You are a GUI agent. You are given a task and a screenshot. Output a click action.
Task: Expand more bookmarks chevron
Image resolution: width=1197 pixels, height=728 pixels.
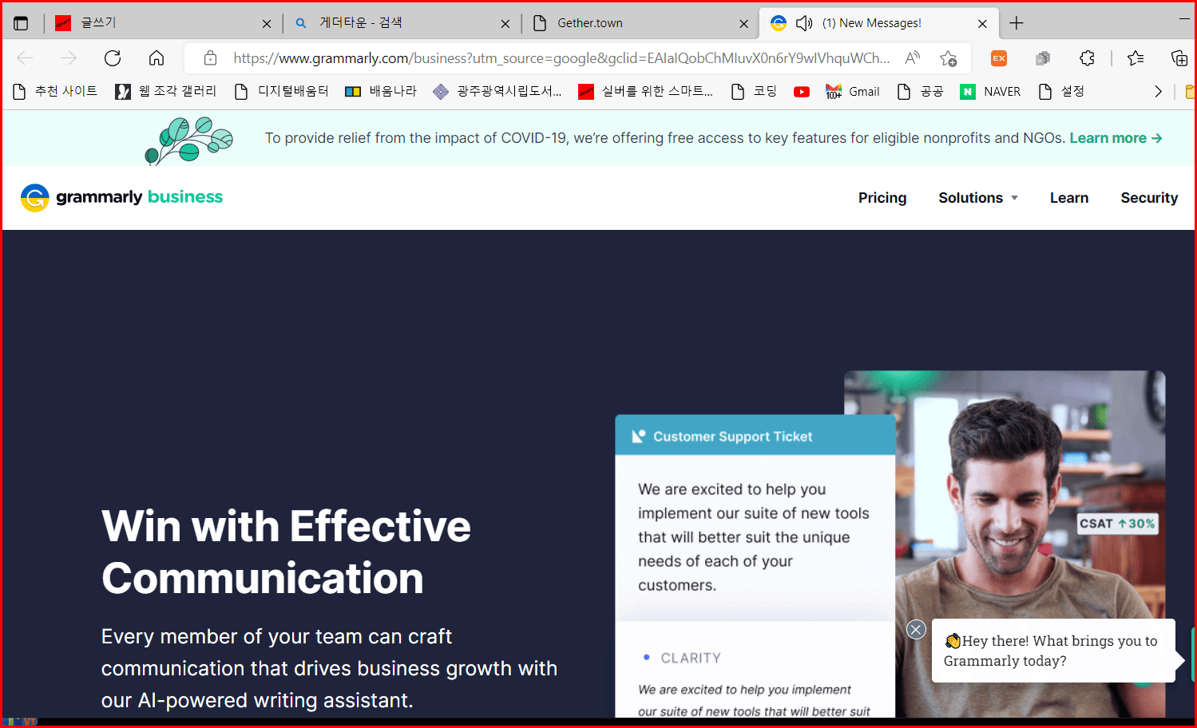click(1158, 92)
